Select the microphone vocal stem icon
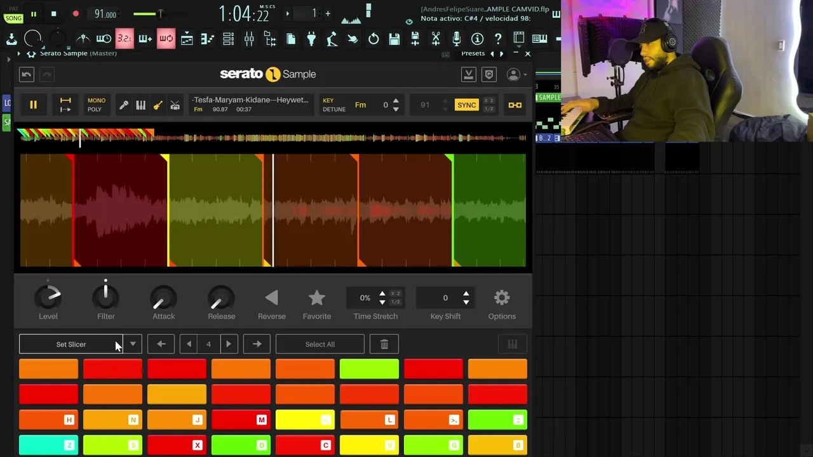This screenshot has width=813, height=457. click(x=123, y=105)
